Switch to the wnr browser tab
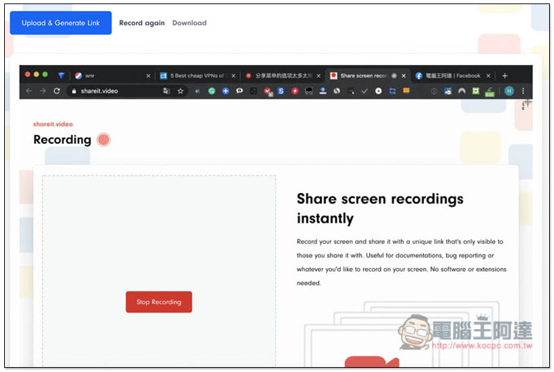 (111, 75)
